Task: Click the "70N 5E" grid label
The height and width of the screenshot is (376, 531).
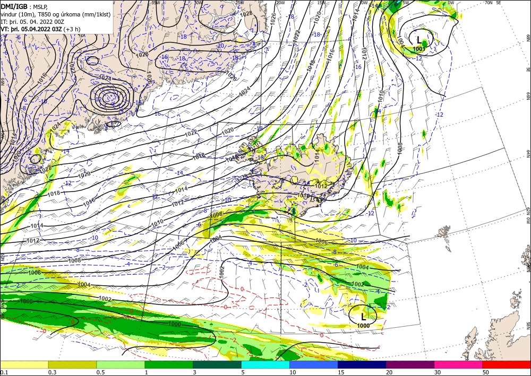Action: coord(493,3)
